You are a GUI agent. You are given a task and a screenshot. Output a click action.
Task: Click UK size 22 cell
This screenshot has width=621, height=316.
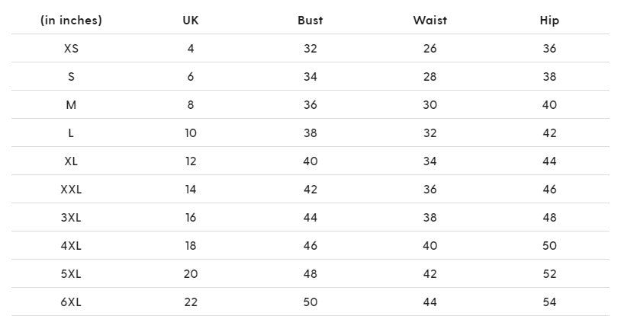tap(191, 302)
